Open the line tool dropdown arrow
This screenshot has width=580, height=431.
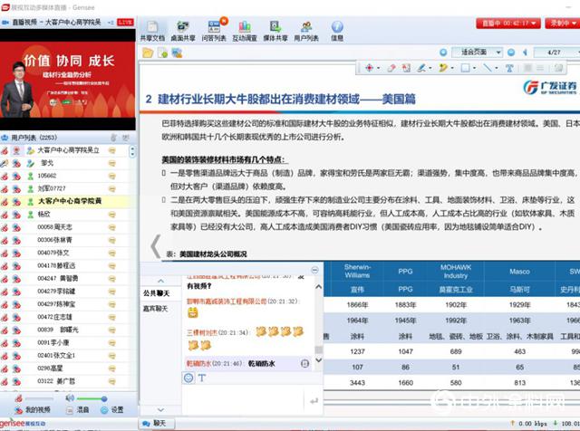click(497, 68)
